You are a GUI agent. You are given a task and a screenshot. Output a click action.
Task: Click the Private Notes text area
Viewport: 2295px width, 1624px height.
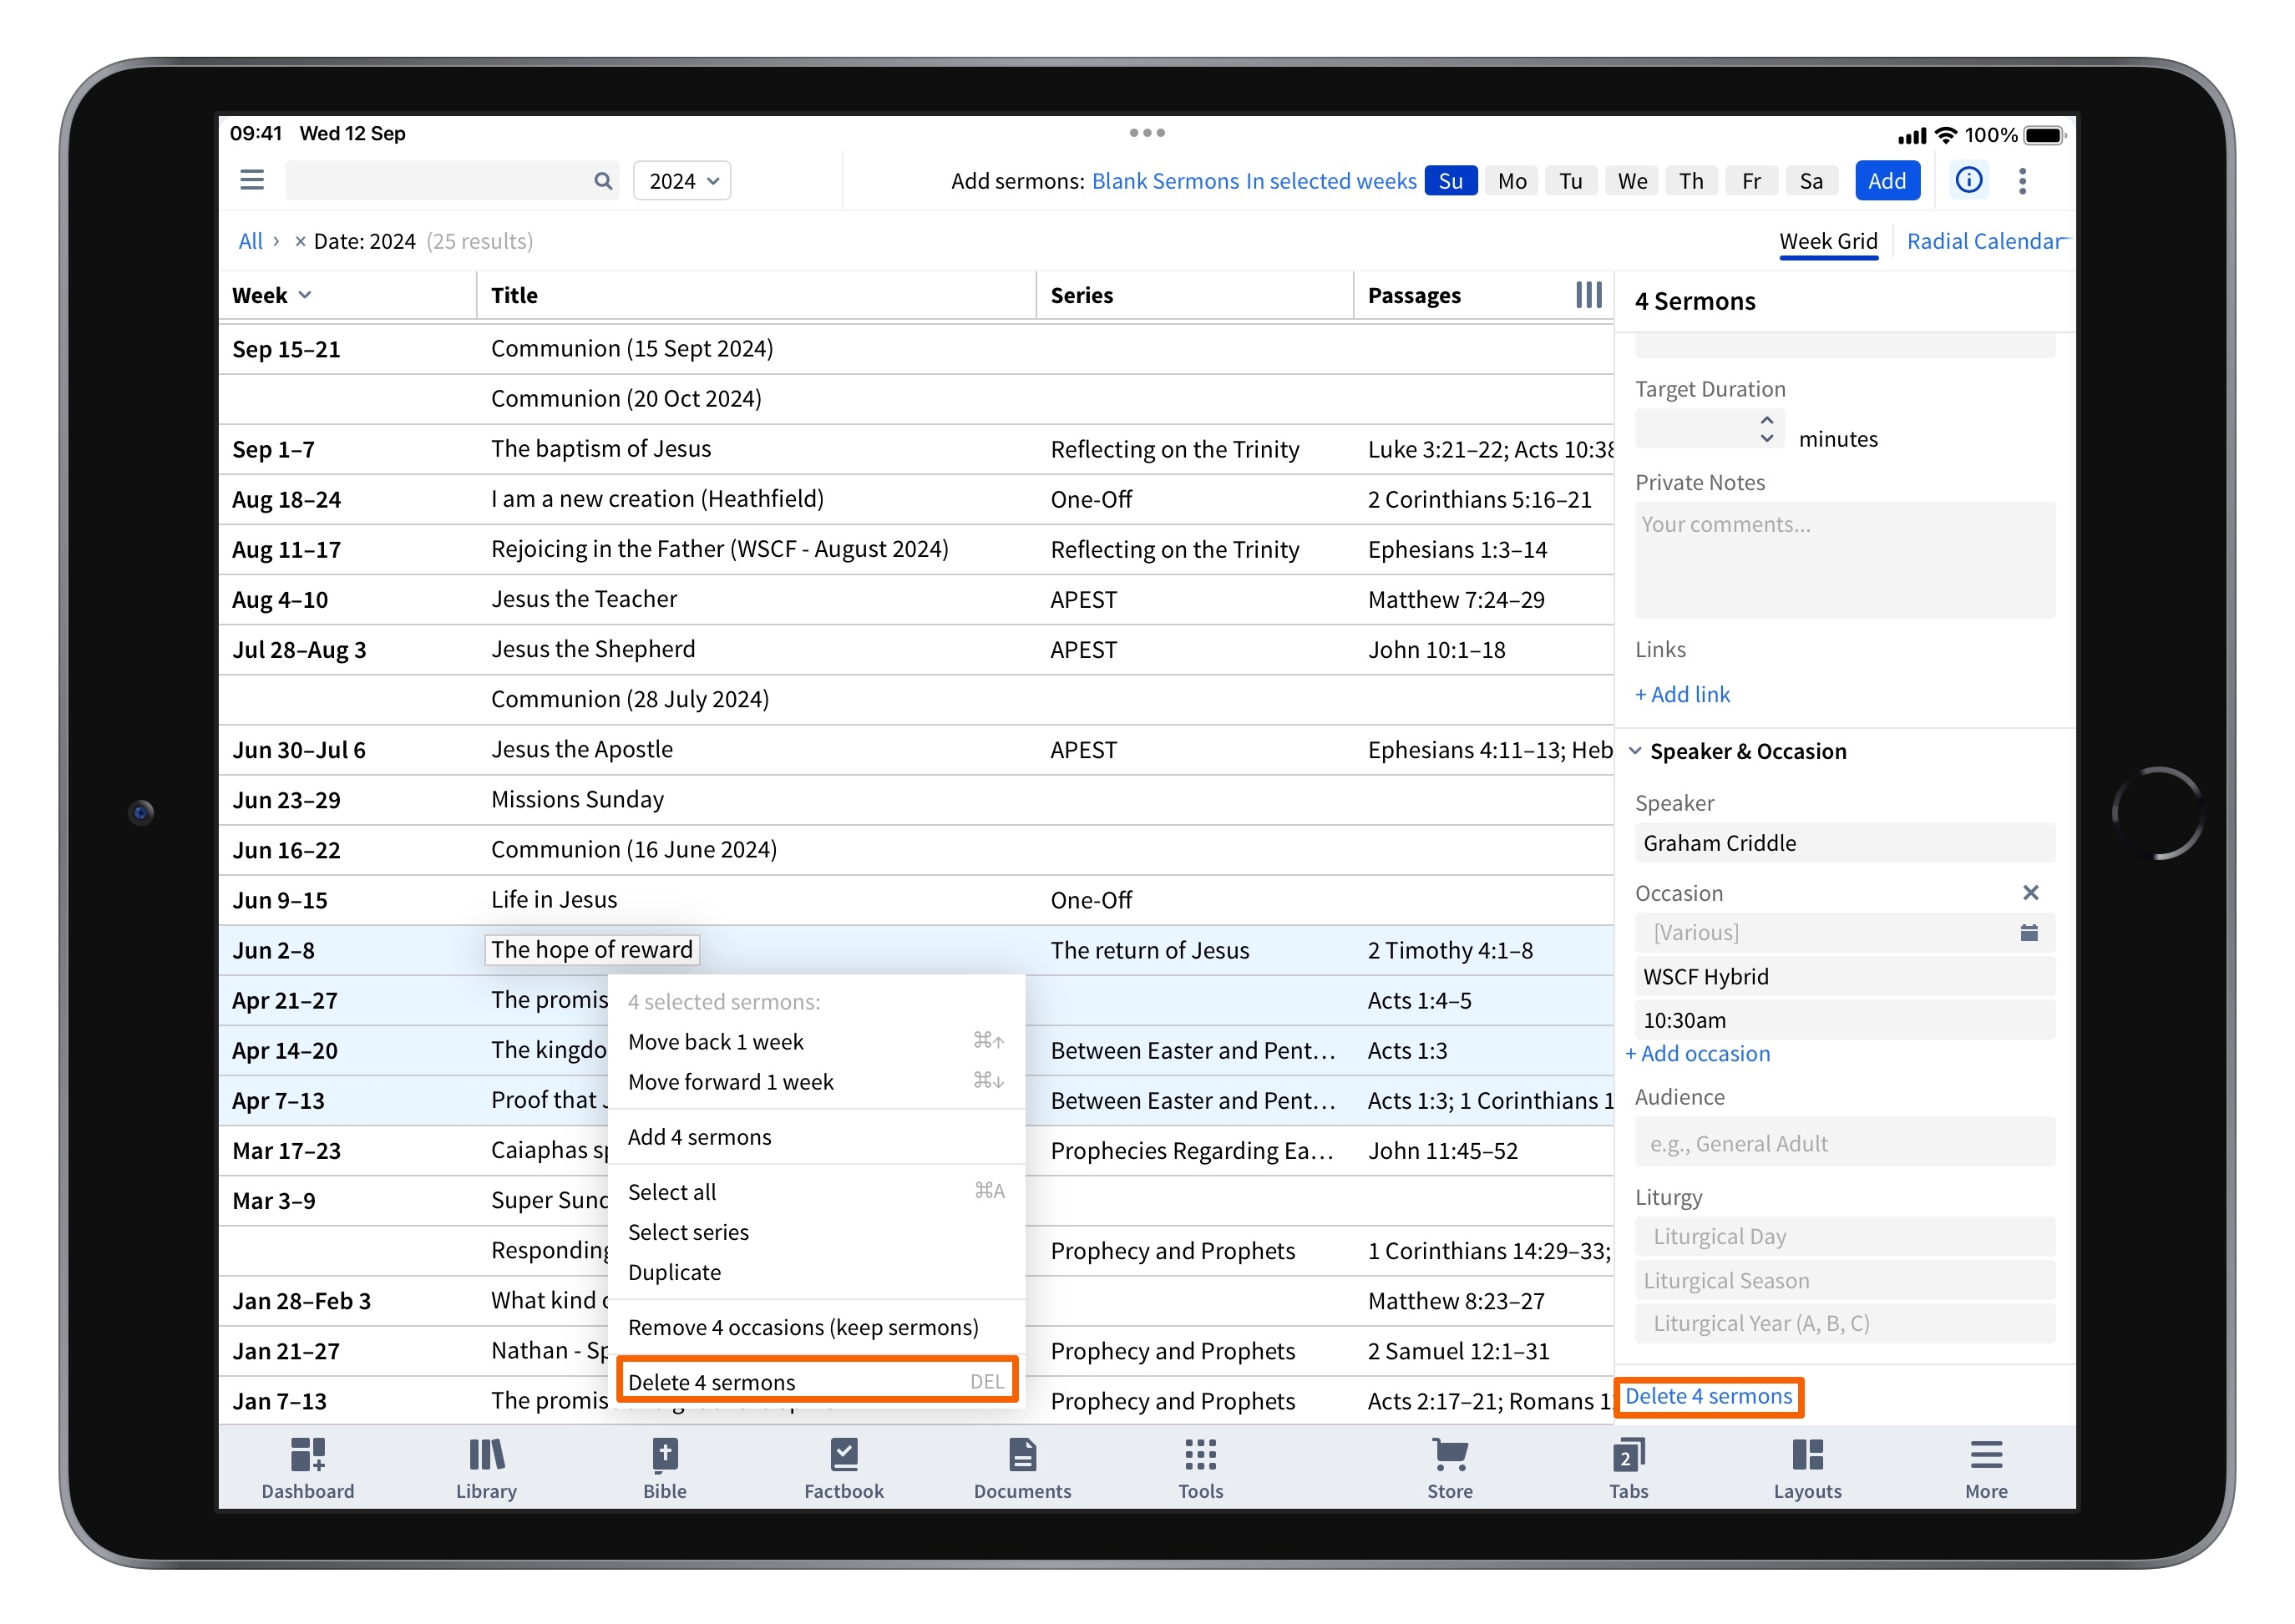click(1845, 560)
